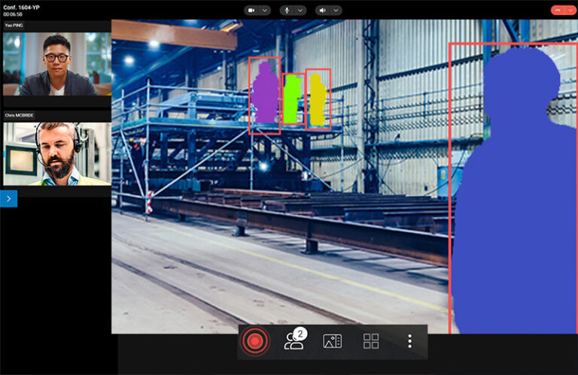Open the participants list icon
Screen dimensions: 578x375
tap(294, 341)
